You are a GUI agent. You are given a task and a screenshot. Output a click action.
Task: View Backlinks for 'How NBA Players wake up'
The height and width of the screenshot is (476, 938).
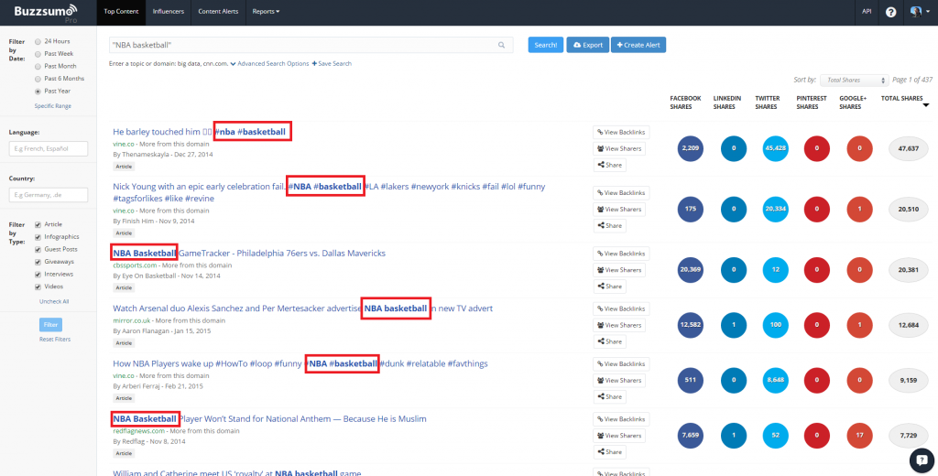click(x=621, y=364)
